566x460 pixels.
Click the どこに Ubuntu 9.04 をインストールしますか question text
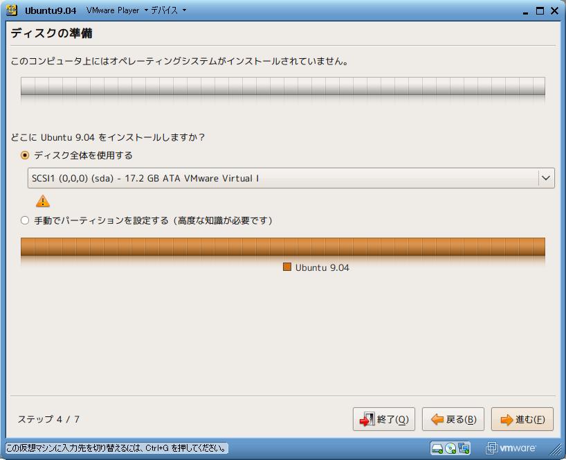pos(107,137)
